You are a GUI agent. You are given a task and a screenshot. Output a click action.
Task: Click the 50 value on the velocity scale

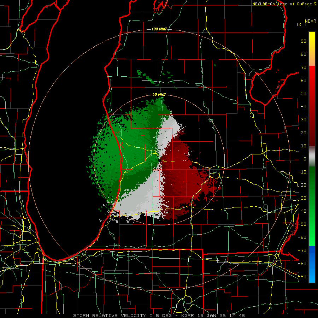coord(304,94)
